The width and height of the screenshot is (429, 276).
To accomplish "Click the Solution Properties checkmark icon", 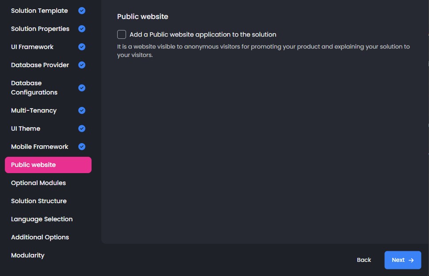I will [82, 29].
